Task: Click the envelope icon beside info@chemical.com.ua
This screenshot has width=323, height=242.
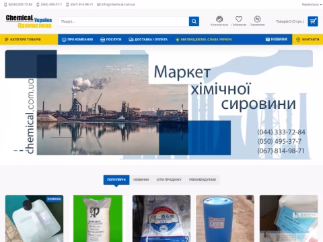Action: coord(98,5)
